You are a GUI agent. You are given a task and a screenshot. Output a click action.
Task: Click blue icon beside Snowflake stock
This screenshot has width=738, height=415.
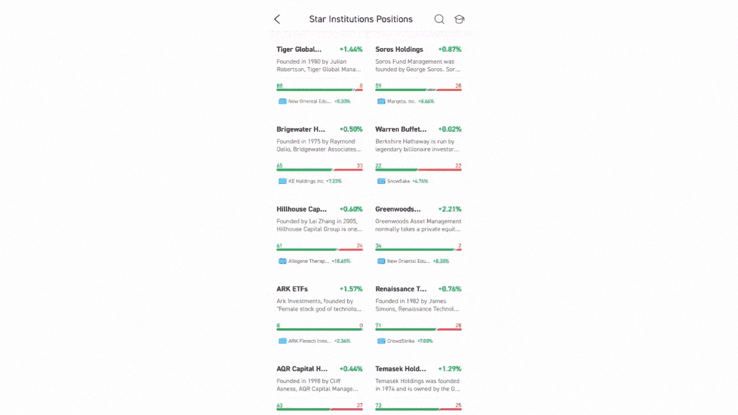click(x=381, y=181)
